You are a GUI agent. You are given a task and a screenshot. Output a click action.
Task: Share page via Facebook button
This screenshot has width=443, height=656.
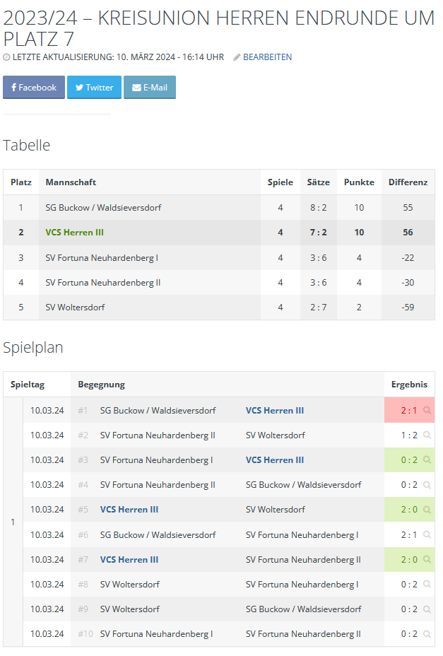34,88
